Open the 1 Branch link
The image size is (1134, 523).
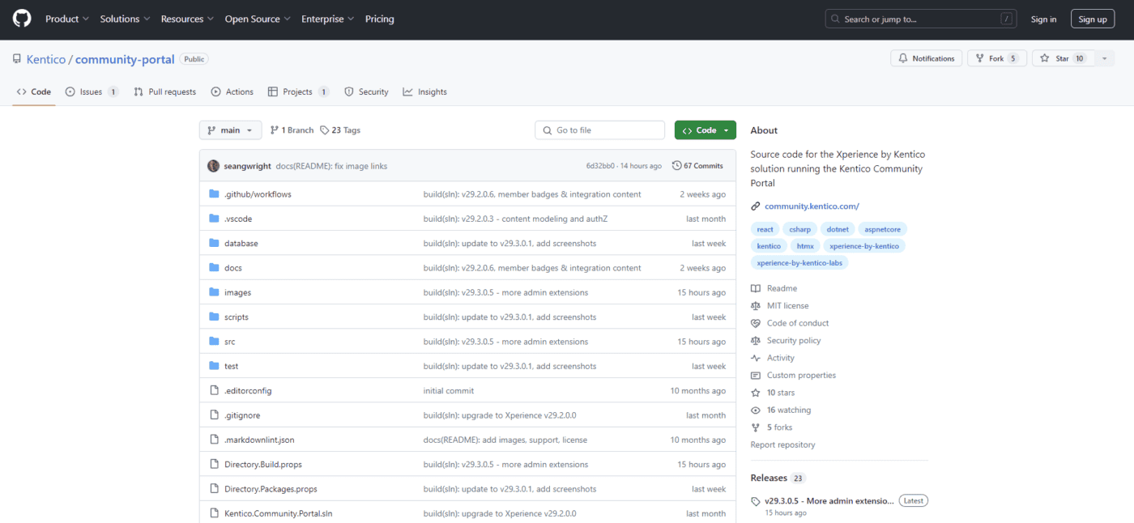(292, 130)
